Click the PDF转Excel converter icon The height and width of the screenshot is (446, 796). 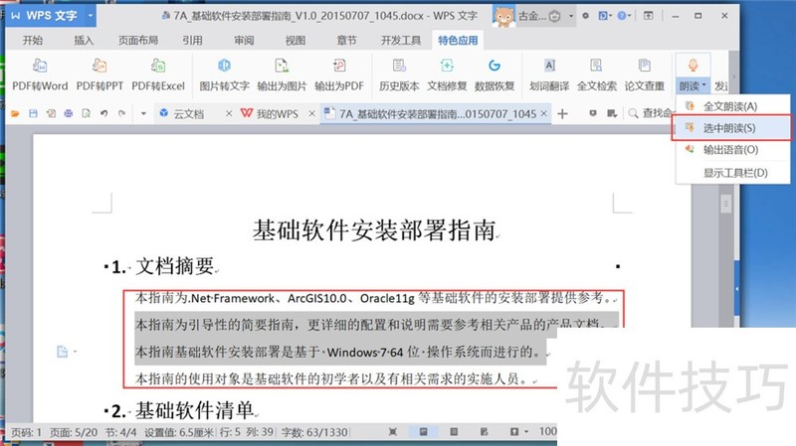pos(158,66)
